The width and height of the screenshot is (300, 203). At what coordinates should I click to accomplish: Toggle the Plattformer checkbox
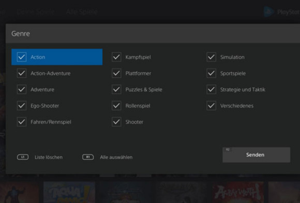click(x=116, y=73)
